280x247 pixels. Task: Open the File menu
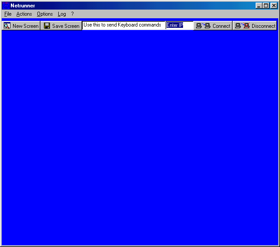click(8, 14)
